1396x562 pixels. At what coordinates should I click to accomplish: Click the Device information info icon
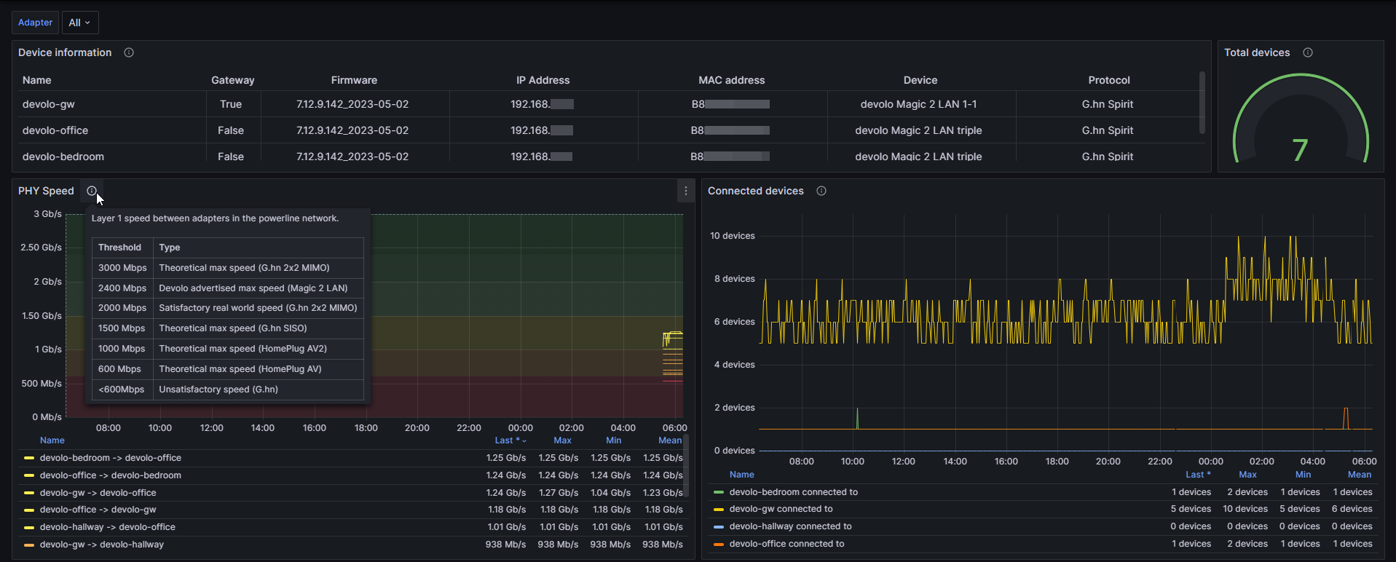(x=129, y=52)
